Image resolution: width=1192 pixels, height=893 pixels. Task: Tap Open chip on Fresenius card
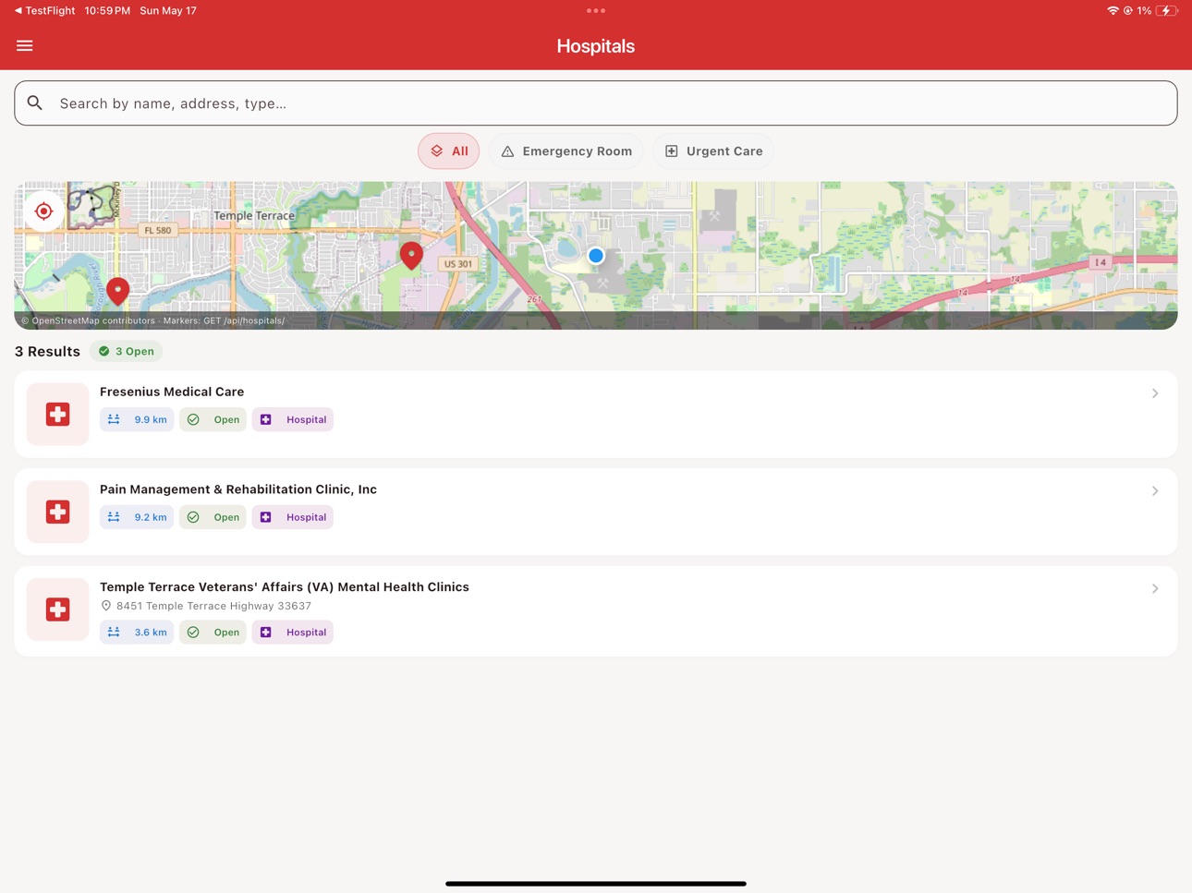pos(213,419)
